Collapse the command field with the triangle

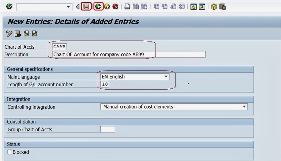tap(78, 7)
